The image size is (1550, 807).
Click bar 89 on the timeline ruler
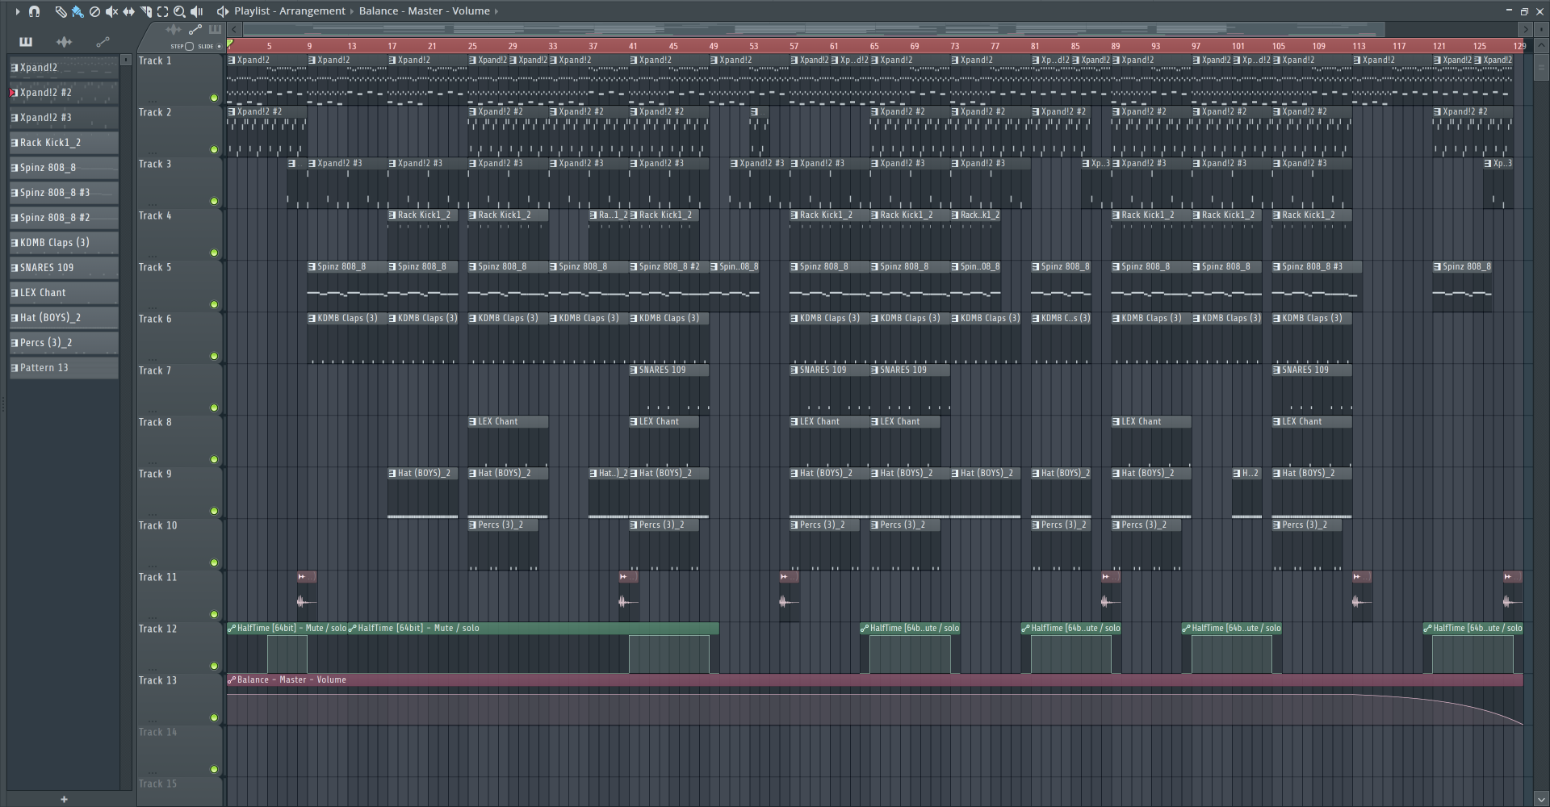tap(1115, 46)
